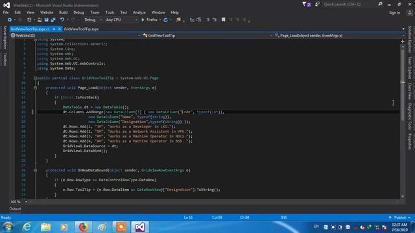Image resolution: width=415 pixels, height=233 pixels.
Task: Save the current file using the disk icon
Action: (x=46, y=20)
